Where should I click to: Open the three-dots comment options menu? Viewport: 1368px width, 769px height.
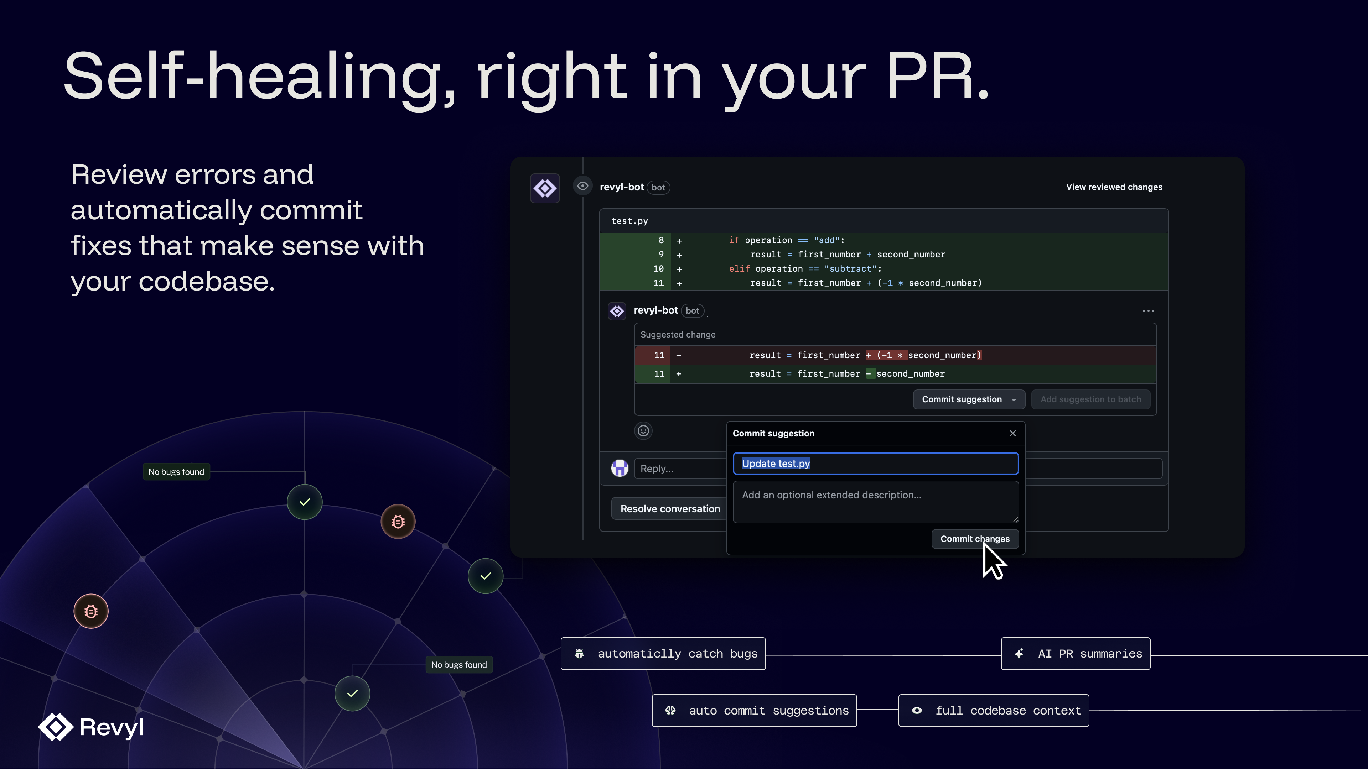tap(1148, 310)
